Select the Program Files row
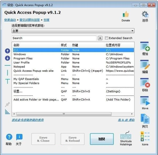Image resolution: width=158 pixels, height=155 pixels. 73,58
